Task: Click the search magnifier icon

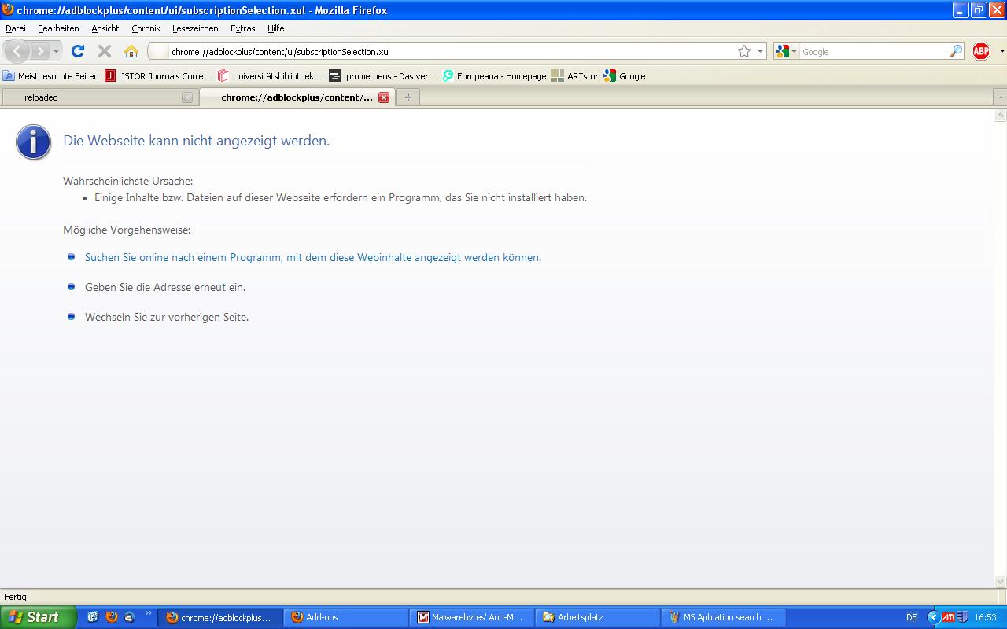Action: (956, 51)
